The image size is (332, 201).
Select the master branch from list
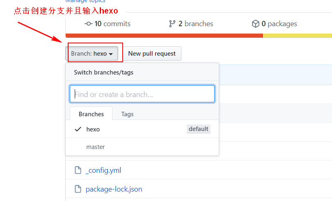point(96,147)
